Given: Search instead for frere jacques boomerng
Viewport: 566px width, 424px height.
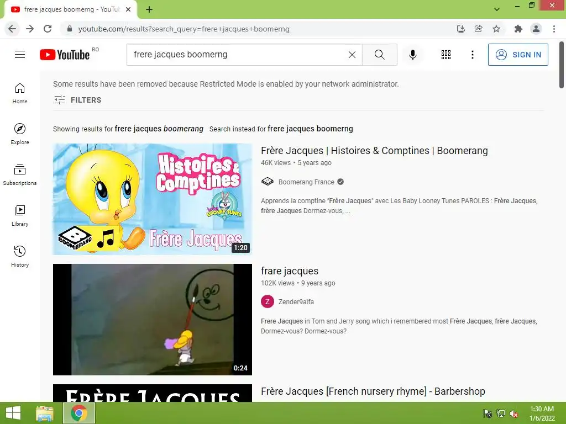Looking at the screenshot, I should (310, 129).
